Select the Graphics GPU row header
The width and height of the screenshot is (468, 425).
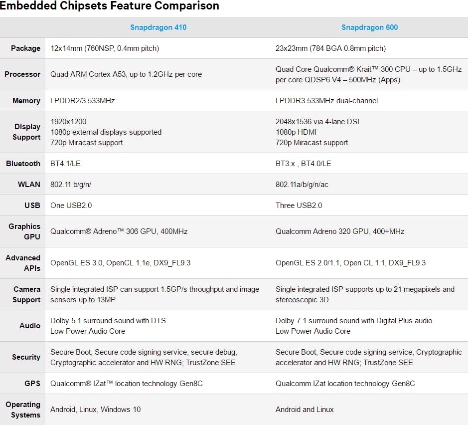(24, 231)
